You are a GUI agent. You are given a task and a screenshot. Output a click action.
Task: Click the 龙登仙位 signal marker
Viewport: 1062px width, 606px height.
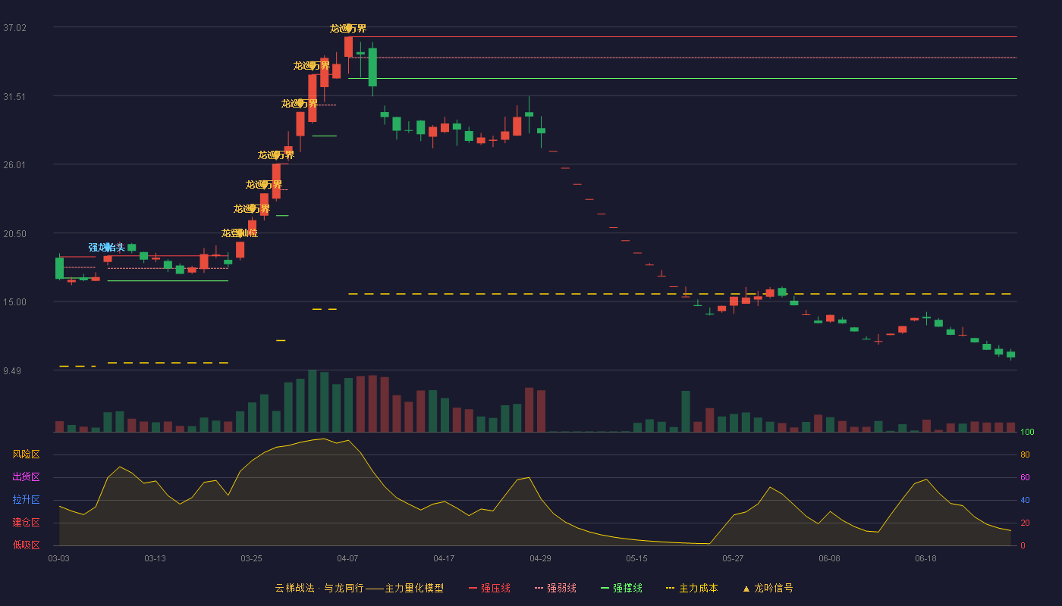240,233
